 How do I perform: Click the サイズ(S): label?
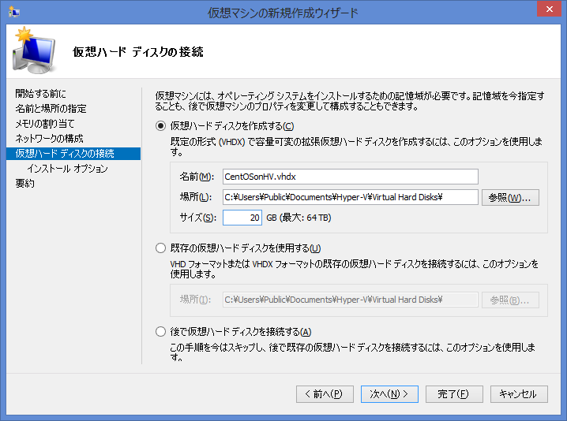tap(197, 218)
